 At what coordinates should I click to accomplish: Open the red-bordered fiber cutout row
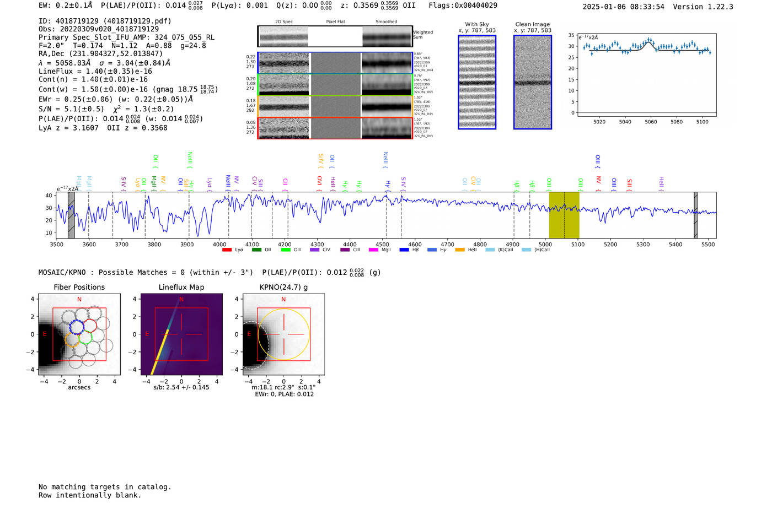(x=335, y=128)
